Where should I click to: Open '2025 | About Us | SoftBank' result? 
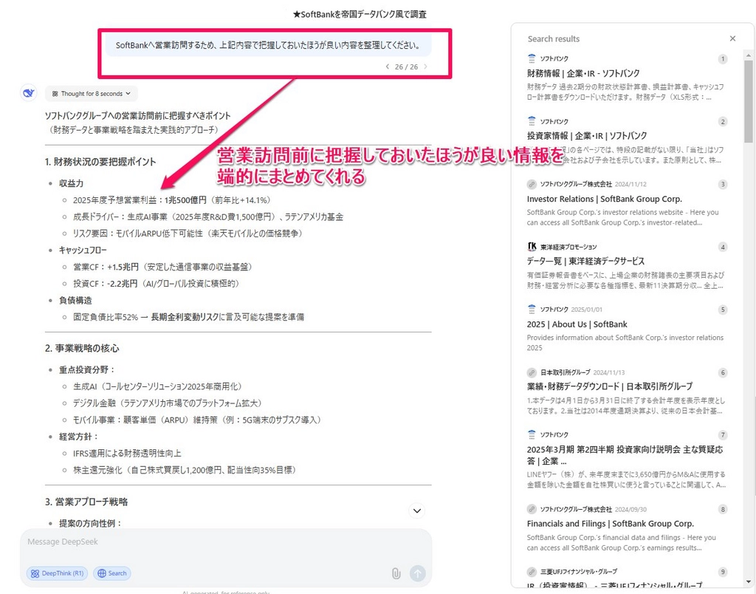pos(577,324)
